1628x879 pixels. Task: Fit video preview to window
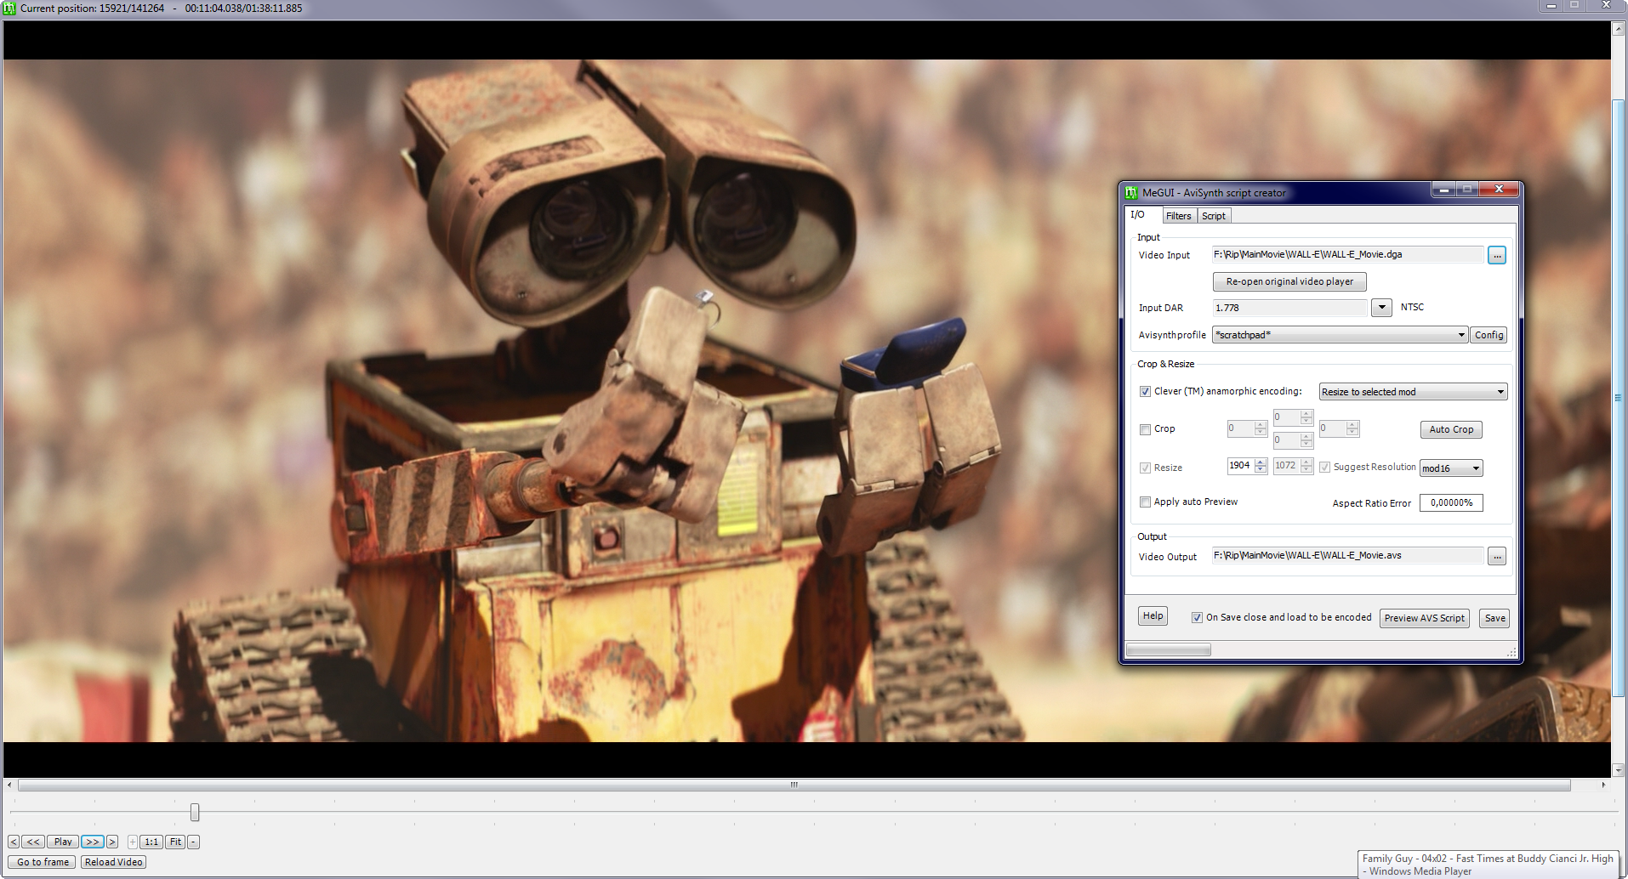click(x=175, y=842)
